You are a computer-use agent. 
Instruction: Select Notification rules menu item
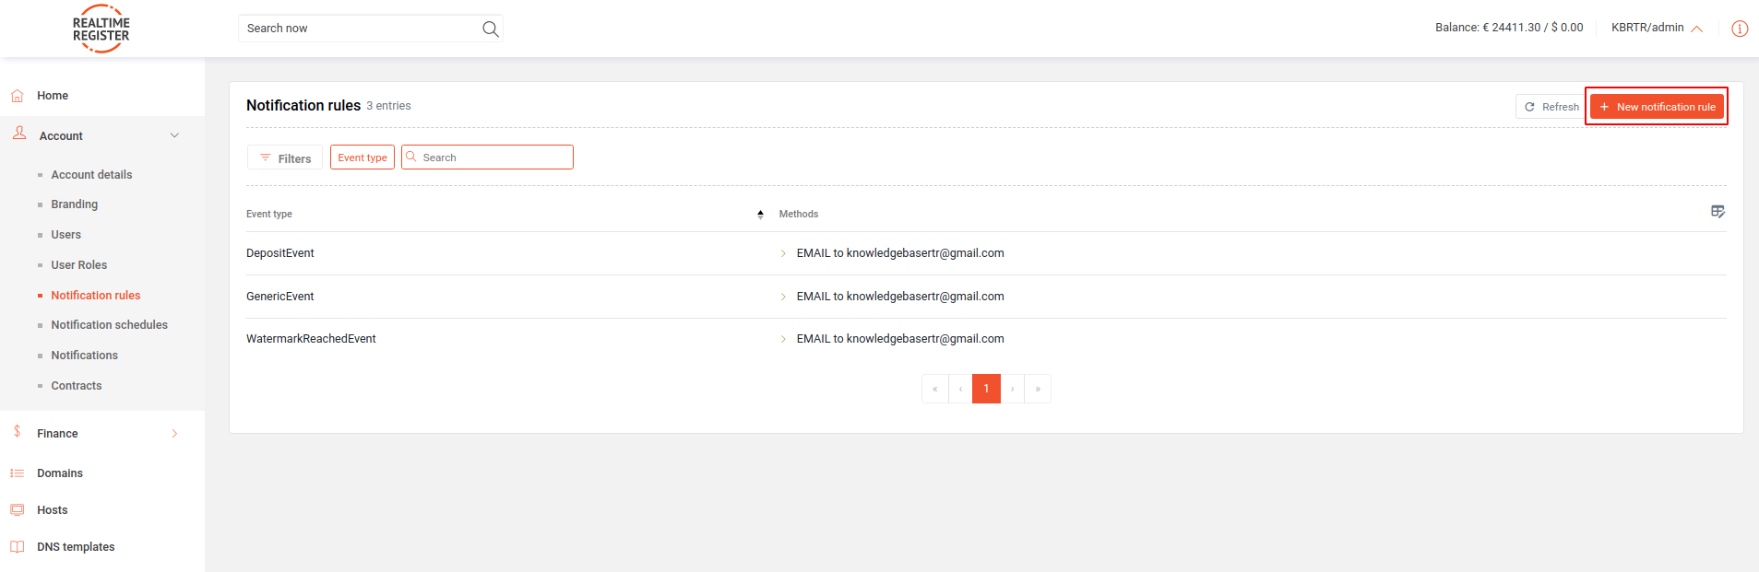pyautogui.click(x=96, y=296)
